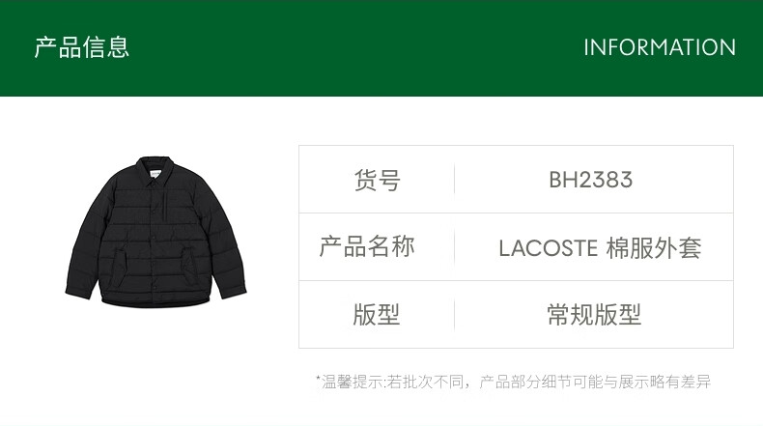Image resolution: width=763 pixels, height=426 pixels.
Task: Click the green header banner background
Action: (381, 47)
